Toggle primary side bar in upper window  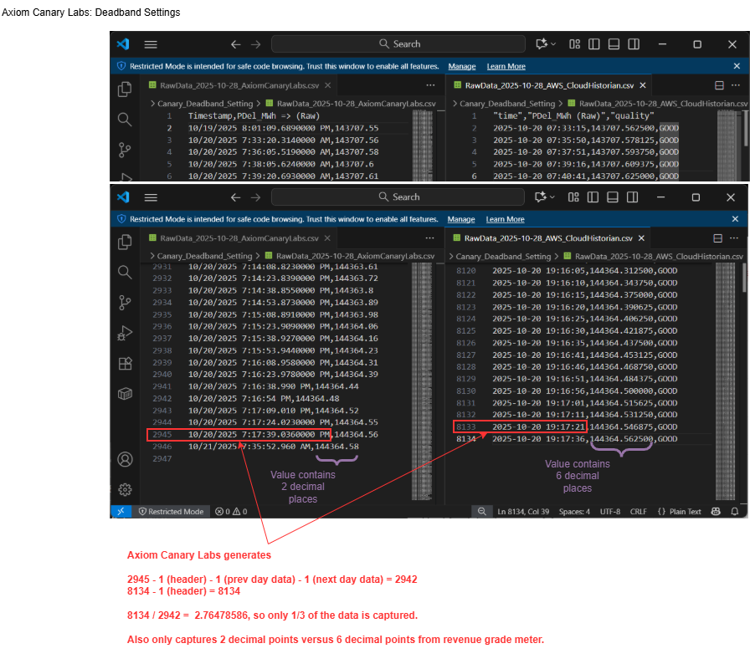594,44
